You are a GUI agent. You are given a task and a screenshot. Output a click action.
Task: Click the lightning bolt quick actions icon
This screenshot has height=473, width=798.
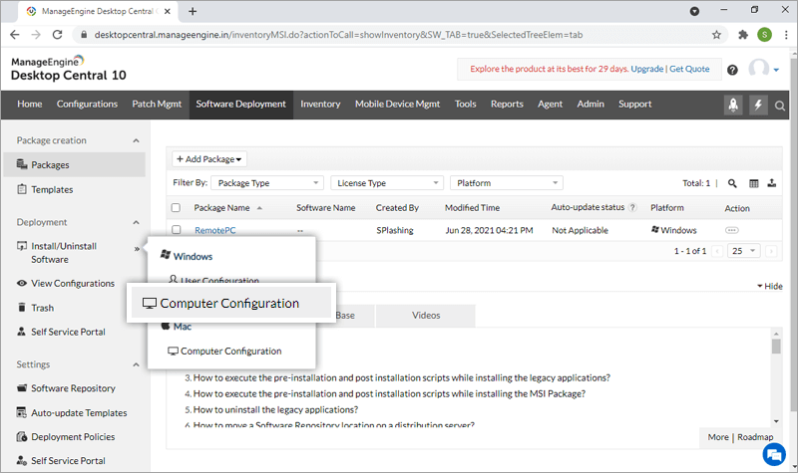tap(758, 105)
